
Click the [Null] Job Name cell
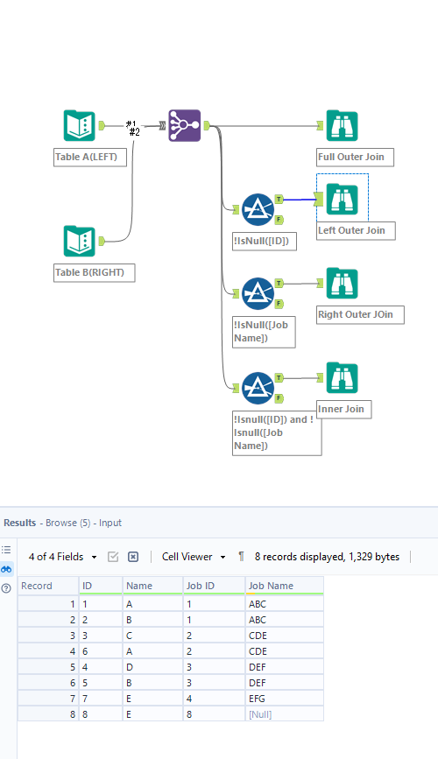coord(285,714)
